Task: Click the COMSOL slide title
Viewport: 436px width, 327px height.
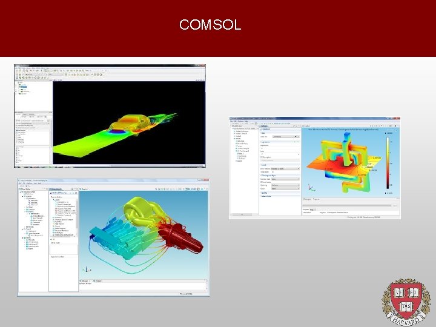Action: (210, 25)
